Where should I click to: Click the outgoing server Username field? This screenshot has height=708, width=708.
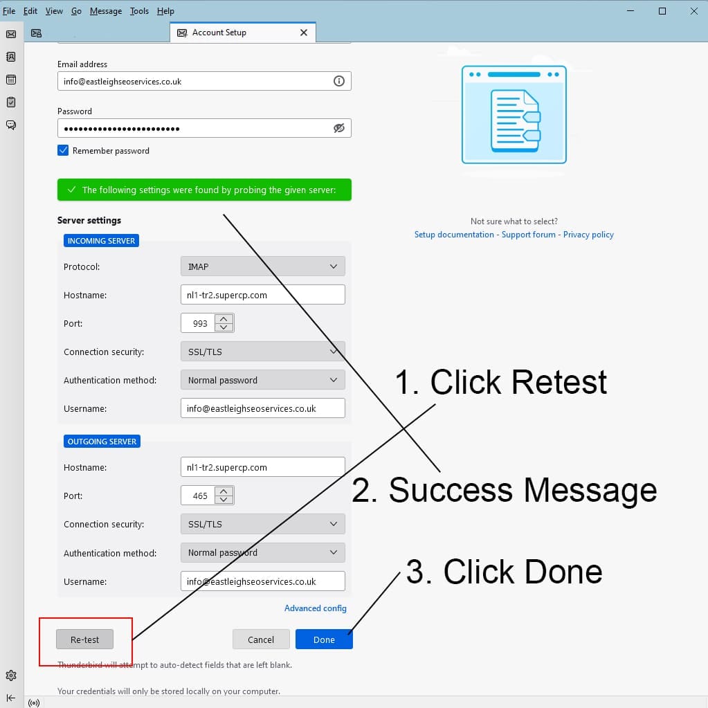click(x=263, y=581)
